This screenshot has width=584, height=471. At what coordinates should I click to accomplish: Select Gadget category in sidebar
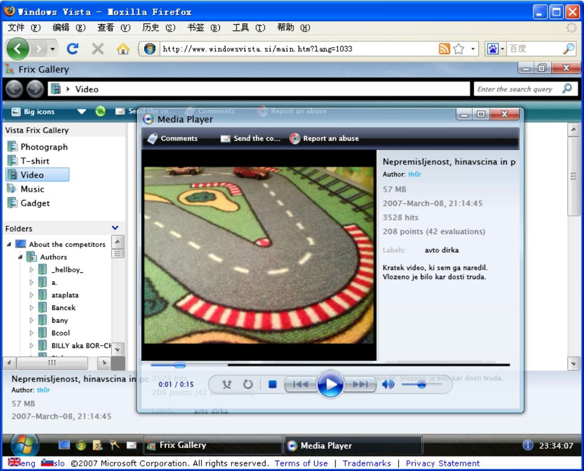point(29,203)
